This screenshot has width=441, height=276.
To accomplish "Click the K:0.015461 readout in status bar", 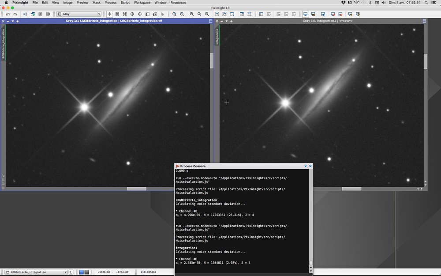I will [x=148, y=272].
